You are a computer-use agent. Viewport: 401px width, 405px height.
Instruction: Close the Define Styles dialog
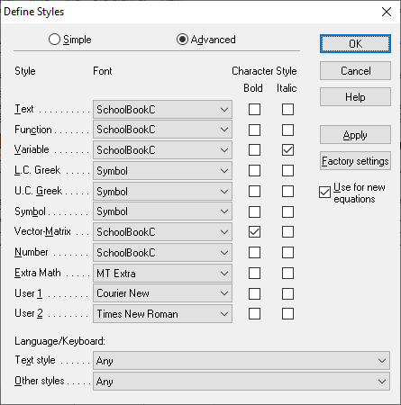pos(387,12)
